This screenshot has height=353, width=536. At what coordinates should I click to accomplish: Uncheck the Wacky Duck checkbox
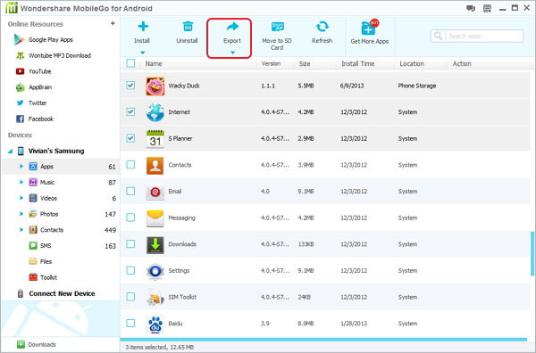pos(130,86)
